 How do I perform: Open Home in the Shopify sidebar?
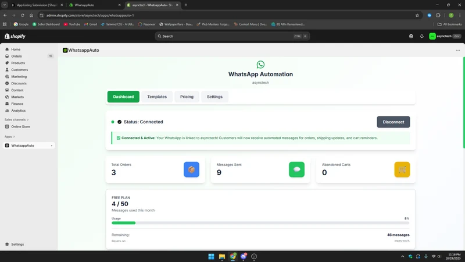(16, 49)
